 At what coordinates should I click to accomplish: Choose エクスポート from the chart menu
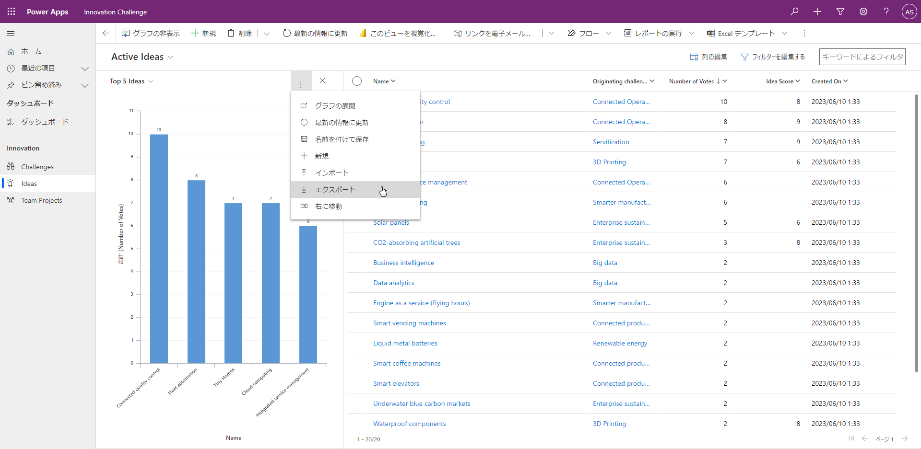335,190
